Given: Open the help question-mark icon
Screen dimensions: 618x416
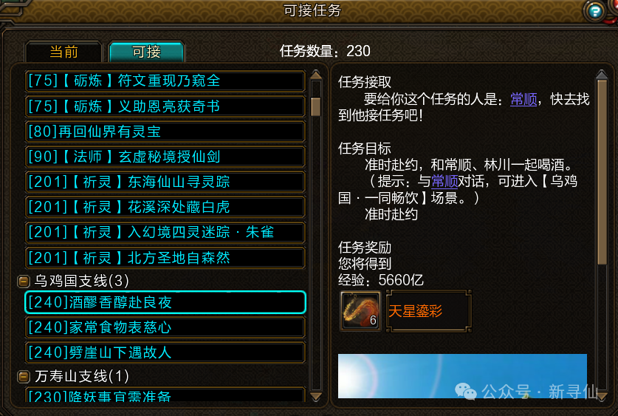Looking at the screenshot, I should [x=595, y=11].
